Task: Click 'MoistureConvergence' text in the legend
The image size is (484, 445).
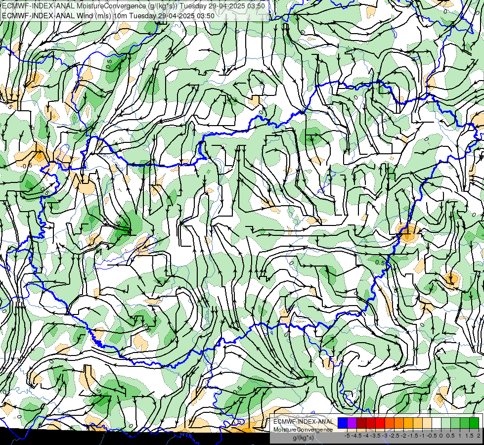Action: (303, 430)
